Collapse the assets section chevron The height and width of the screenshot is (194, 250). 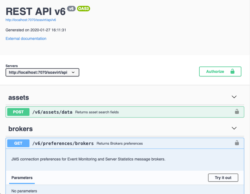[x=234, y=97]
